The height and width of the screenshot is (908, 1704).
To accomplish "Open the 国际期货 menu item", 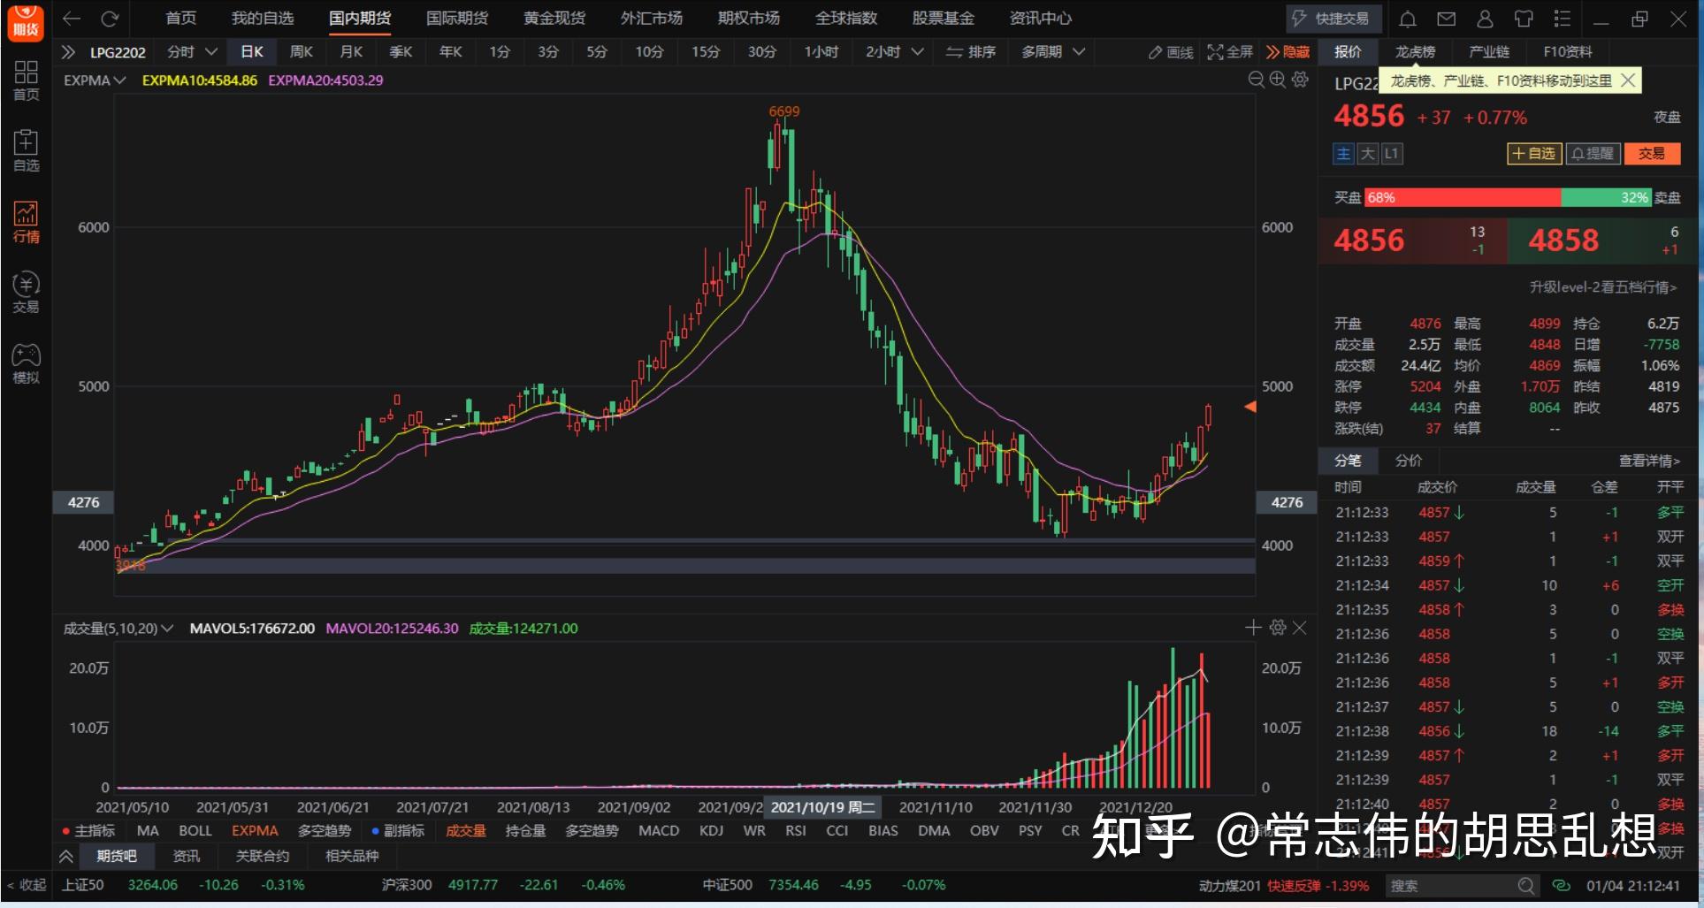I will [x=456, y=18].
